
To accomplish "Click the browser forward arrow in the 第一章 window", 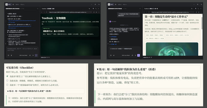I will 147,12.
